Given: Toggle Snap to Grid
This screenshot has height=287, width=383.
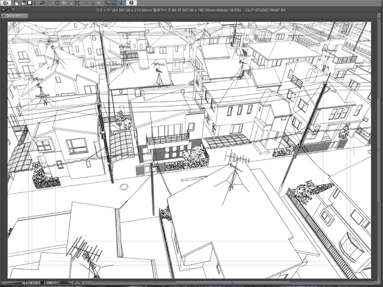Looking at the screenshot, I should click(x=121, y=3).
